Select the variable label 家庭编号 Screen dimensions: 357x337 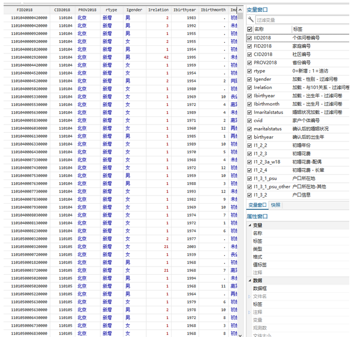tap(301, 46)
